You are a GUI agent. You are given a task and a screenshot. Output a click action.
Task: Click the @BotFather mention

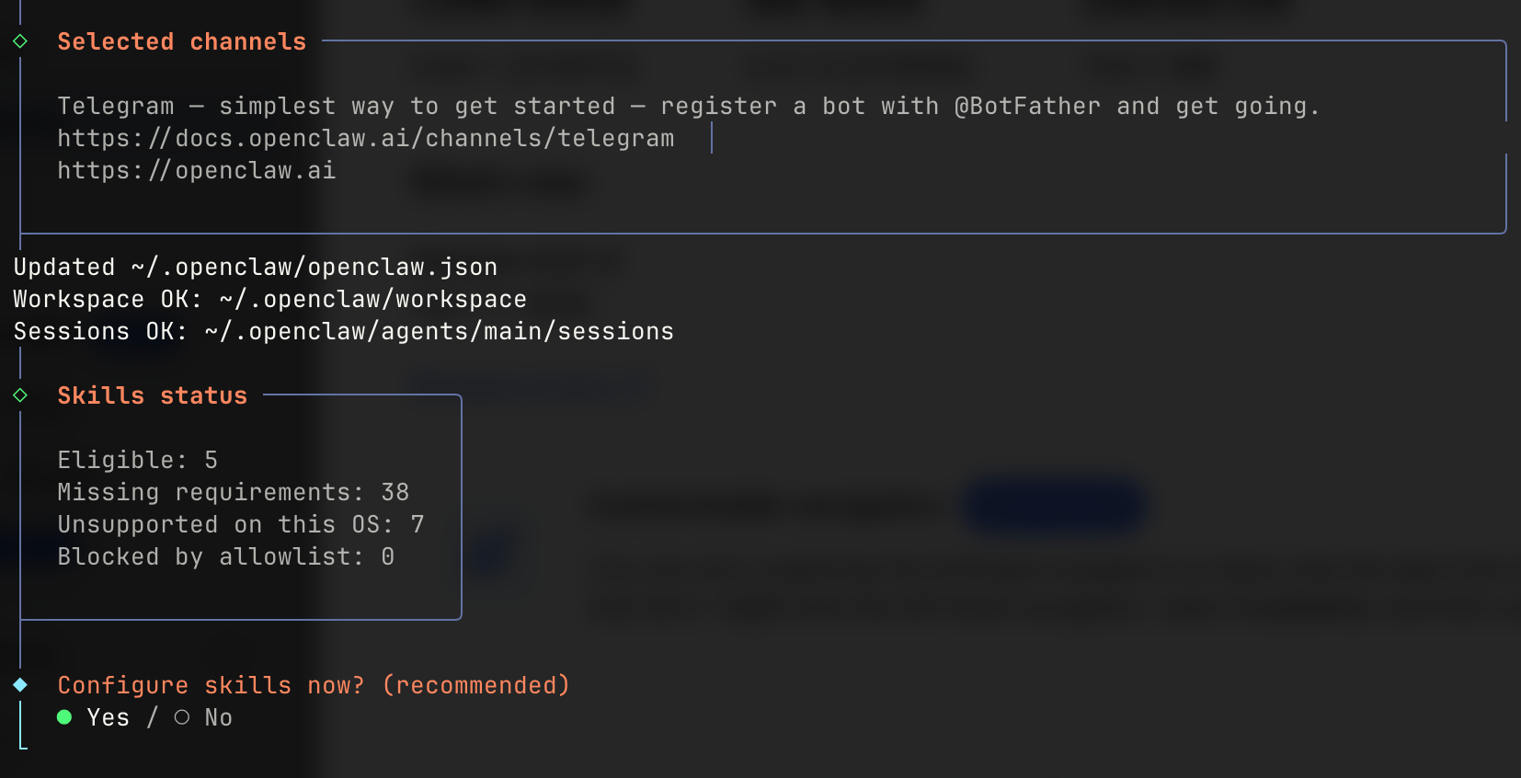pyautogui.click(x=1026, y=106)
